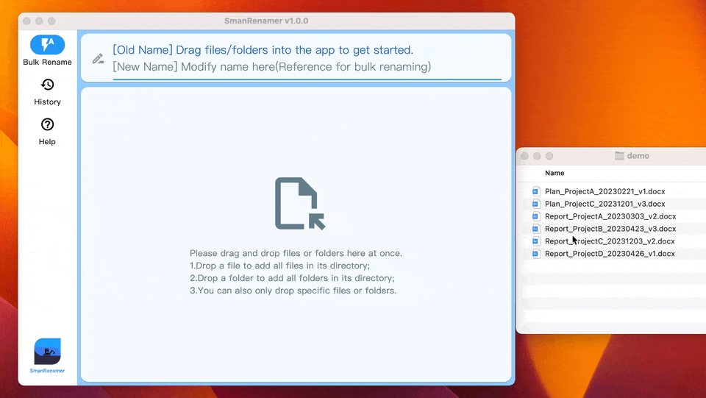Viewport: 706px width, 398px height.
Task: Click the Old Name placeholder text
Action: (x=263, y=50)
